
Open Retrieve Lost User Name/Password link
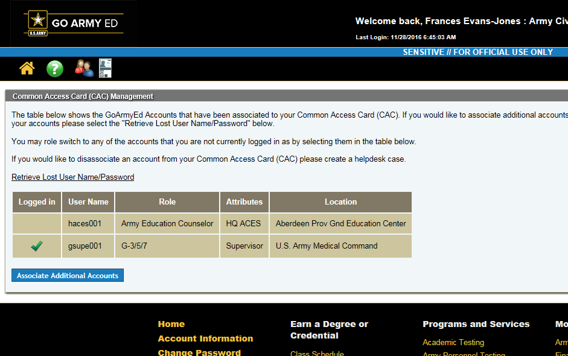coord(73,177)
